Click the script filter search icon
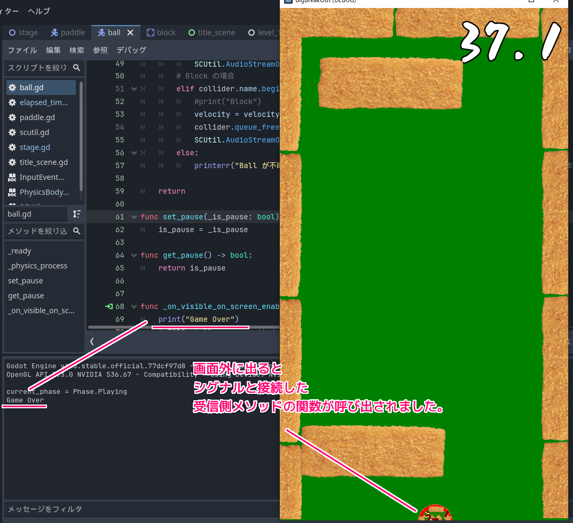Screen dimensions: 573x523 [76, 68]
